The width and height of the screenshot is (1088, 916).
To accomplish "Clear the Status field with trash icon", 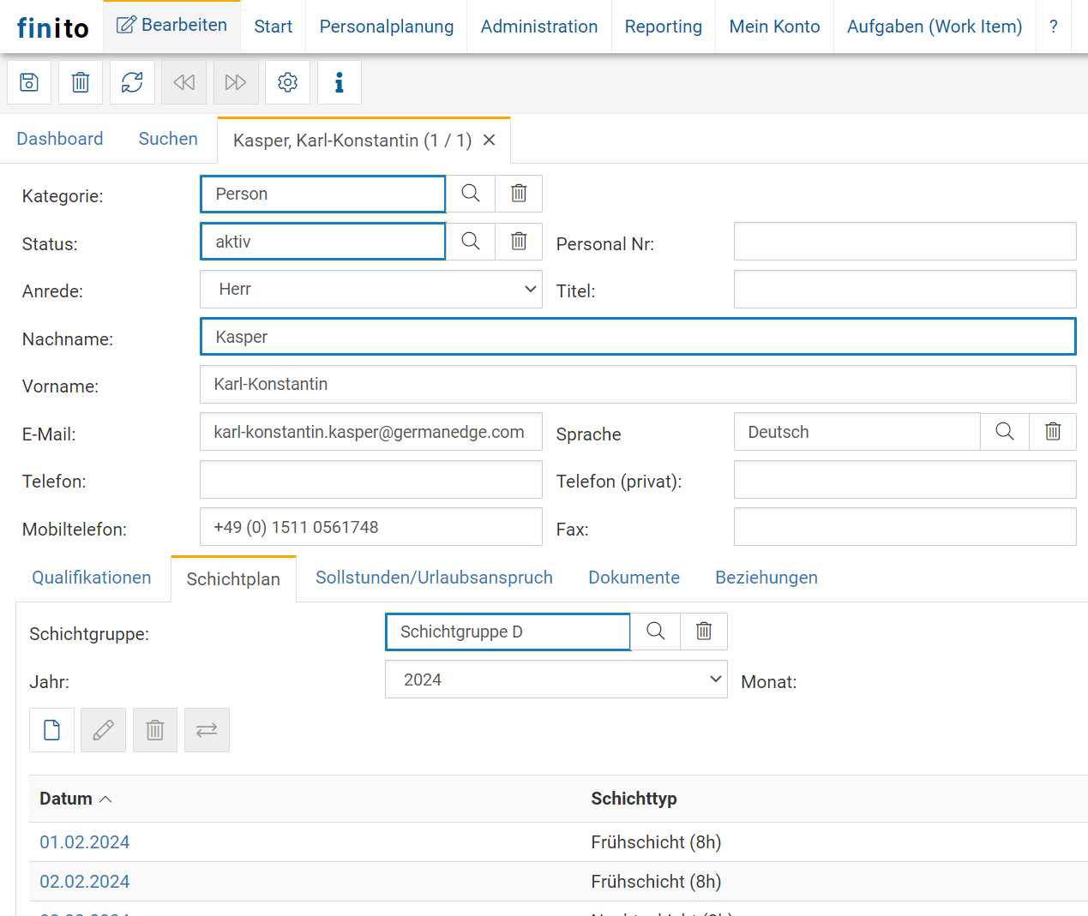I will 519,242.
